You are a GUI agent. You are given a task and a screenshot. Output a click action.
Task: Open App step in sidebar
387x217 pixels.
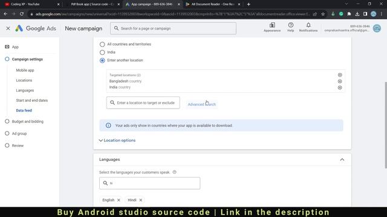(15, 47)
